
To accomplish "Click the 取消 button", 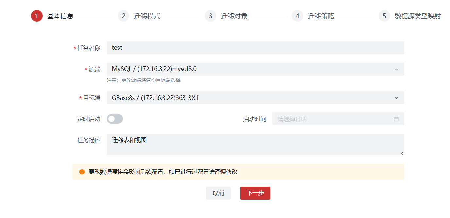I will pyautogui.click(x=218, y=193).
